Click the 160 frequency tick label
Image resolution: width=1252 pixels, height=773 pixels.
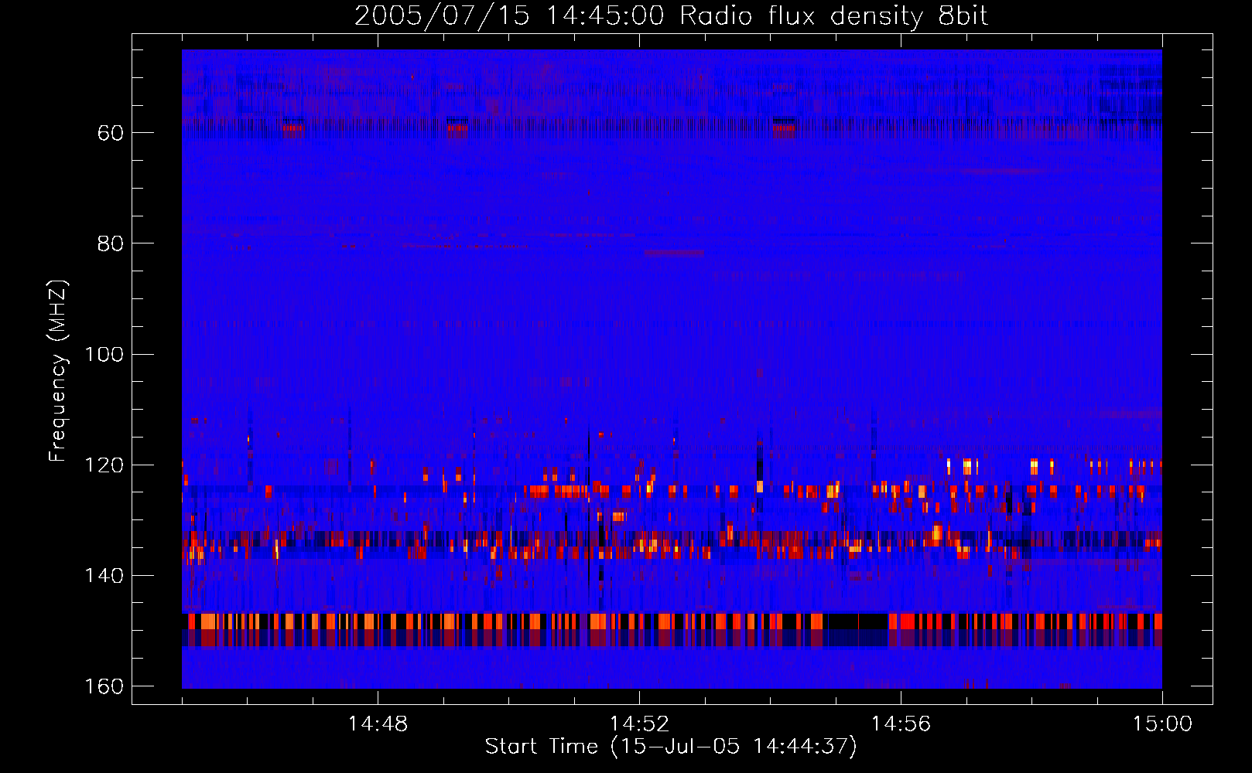click(x=104, y=686)
